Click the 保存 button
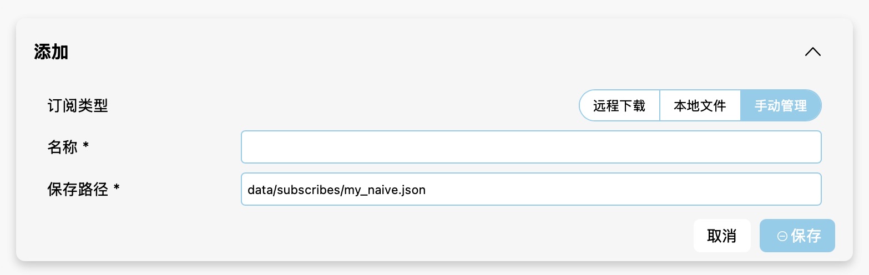The image size is (869, 275). (797, 236)
